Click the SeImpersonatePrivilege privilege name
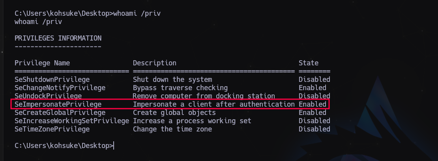Screen dimensions: 438x161 58,104
